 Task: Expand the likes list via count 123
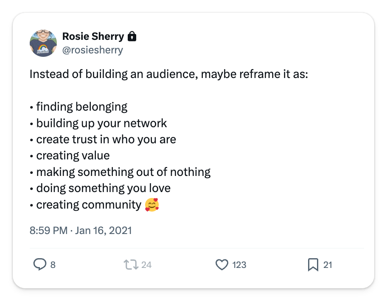tap(239, 265)
